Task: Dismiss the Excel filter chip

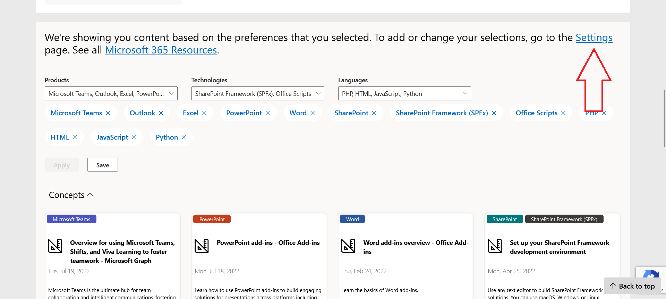Action: (204, 113)
